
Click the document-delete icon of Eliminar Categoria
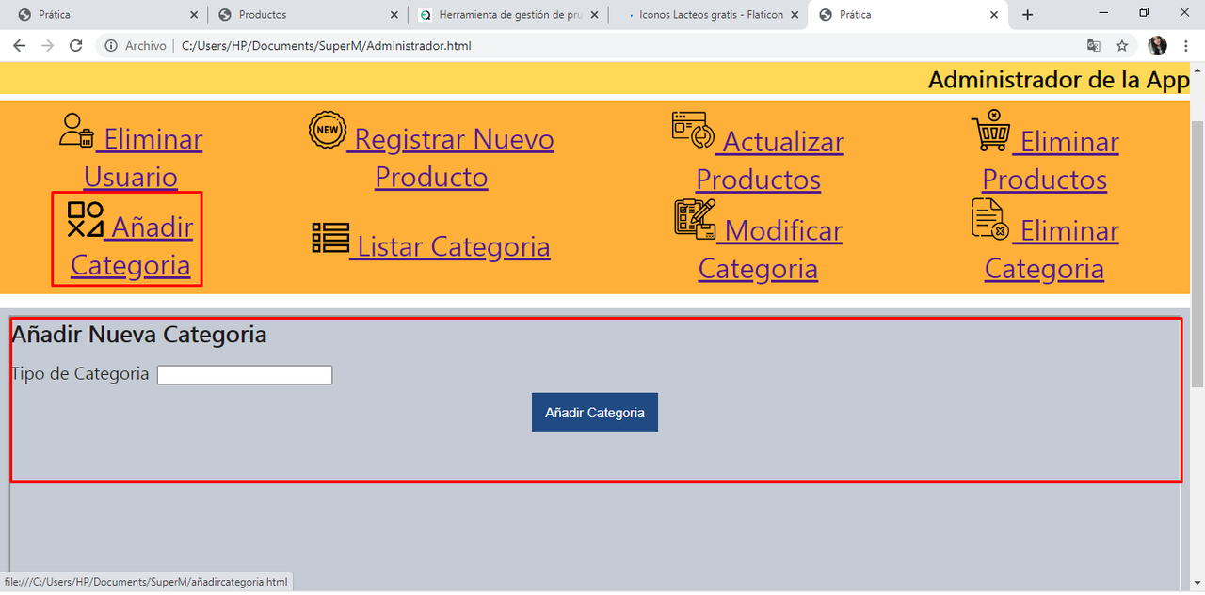(x=990, y=218)
